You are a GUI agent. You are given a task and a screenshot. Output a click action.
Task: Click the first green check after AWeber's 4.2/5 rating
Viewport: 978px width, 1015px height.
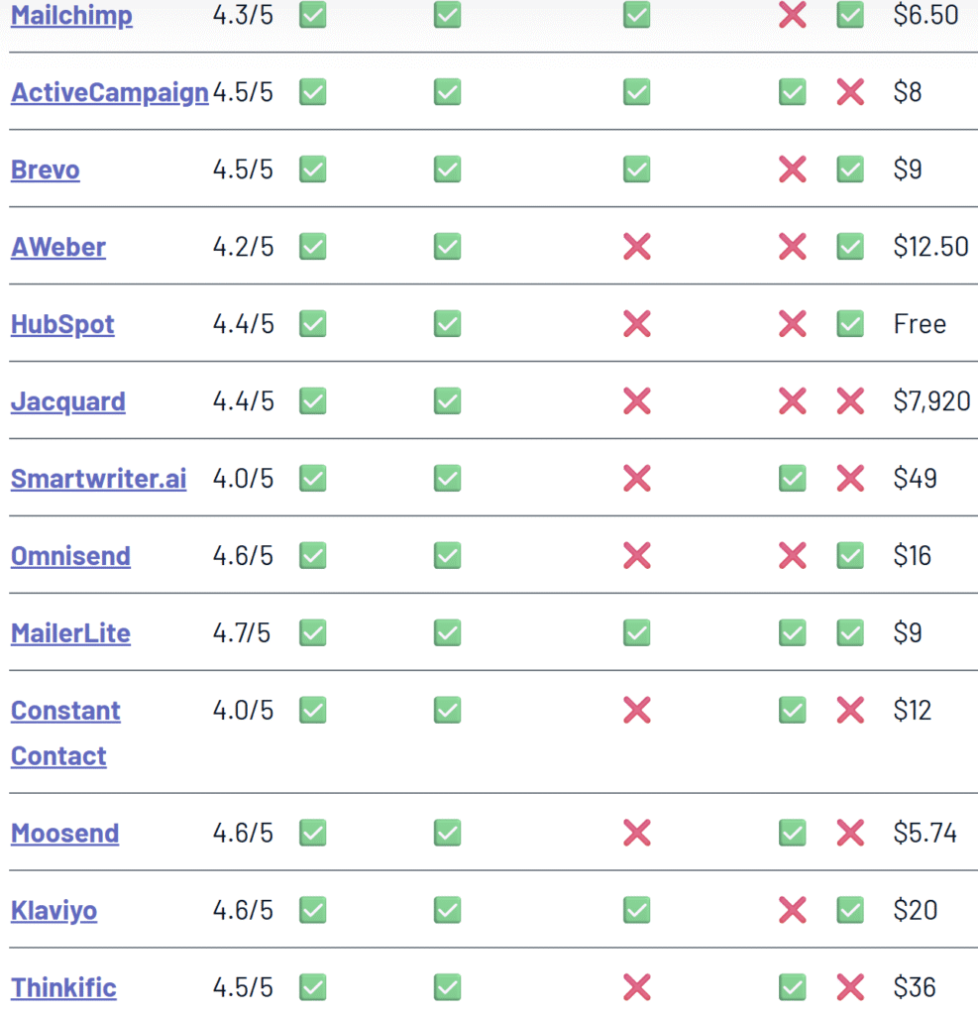(x=313, y=247)
